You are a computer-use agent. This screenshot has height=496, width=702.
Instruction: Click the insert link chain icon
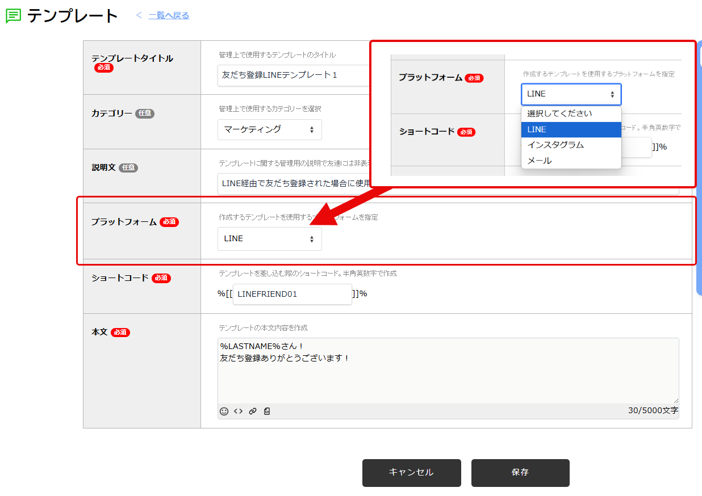tap(253, 411)
